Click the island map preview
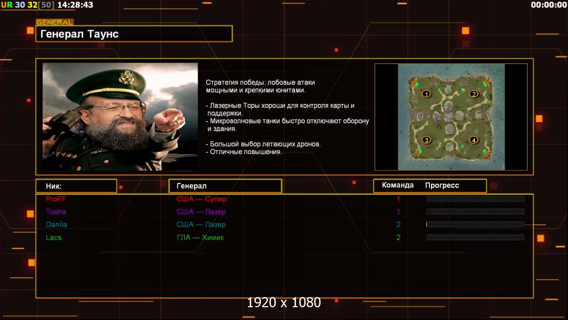Screen dimensions: 568x320 (451, 117)
